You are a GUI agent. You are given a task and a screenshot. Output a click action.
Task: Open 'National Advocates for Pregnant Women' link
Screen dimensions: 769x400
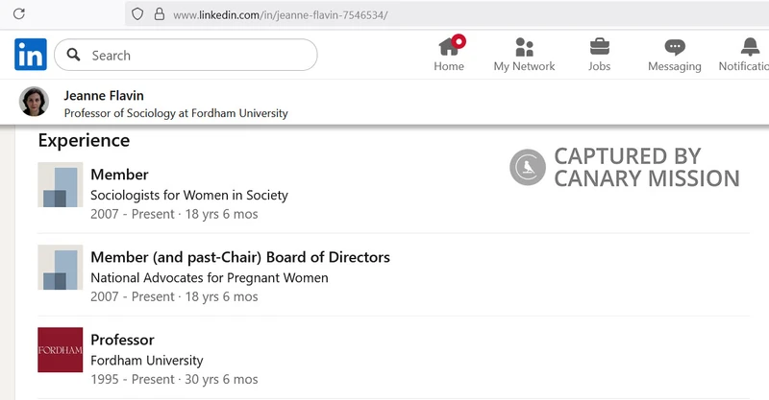[x=210, y=277]
